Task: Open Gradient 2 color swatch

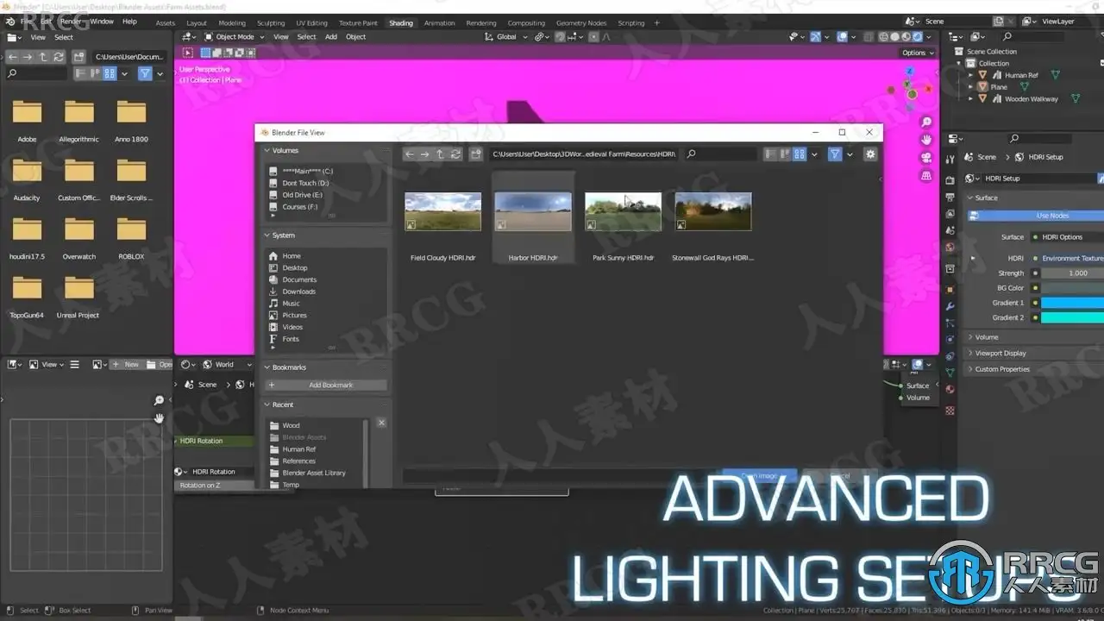Action: point(1072,317)
